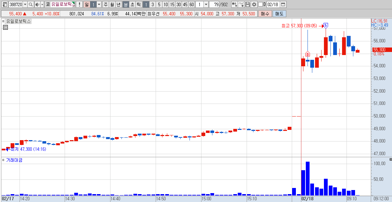
Task: Expand the stock code 388720 dropdown
Action: click(25, 4)
